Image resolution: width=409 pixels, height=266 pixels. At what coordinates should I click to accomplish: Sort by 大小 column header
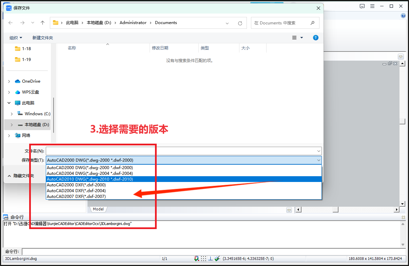pyautogui.click(x=245, y=48)
